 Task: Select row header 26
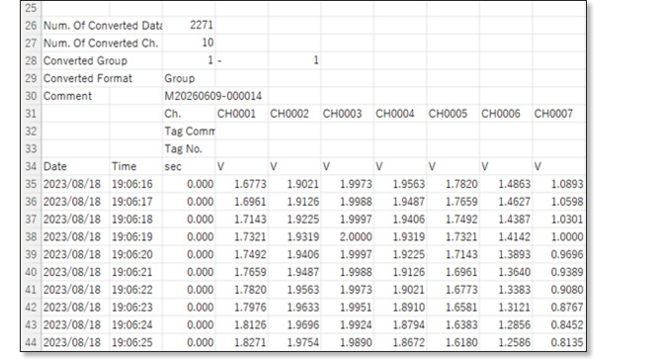31,26
